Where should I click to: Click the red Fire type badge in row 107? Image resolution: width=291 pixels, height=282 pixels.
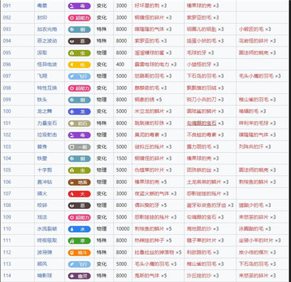pyautogui.click(x=79, y=194)
